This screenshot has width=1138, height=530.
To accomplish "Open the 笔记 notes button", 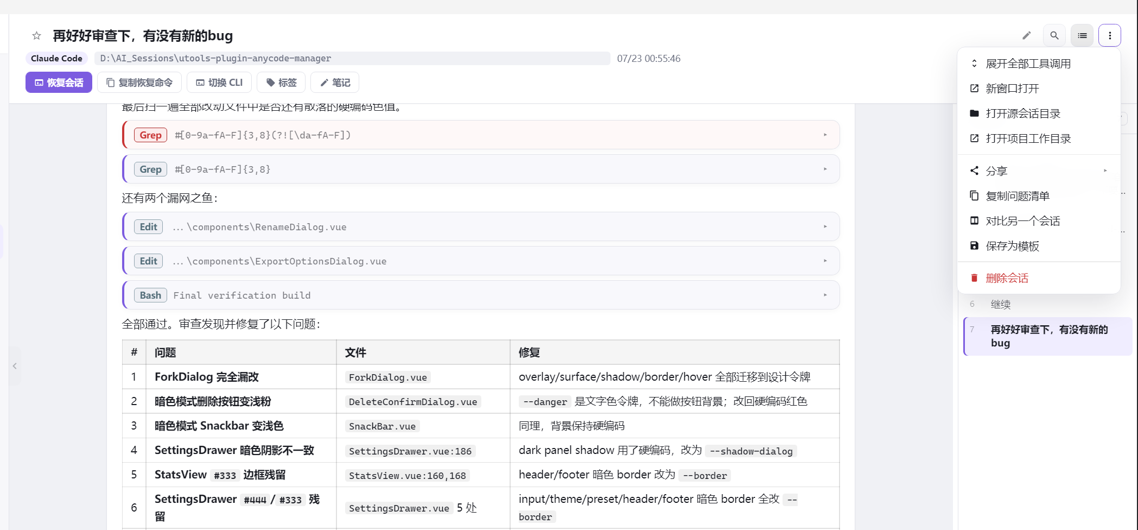I will pos(335,83).
